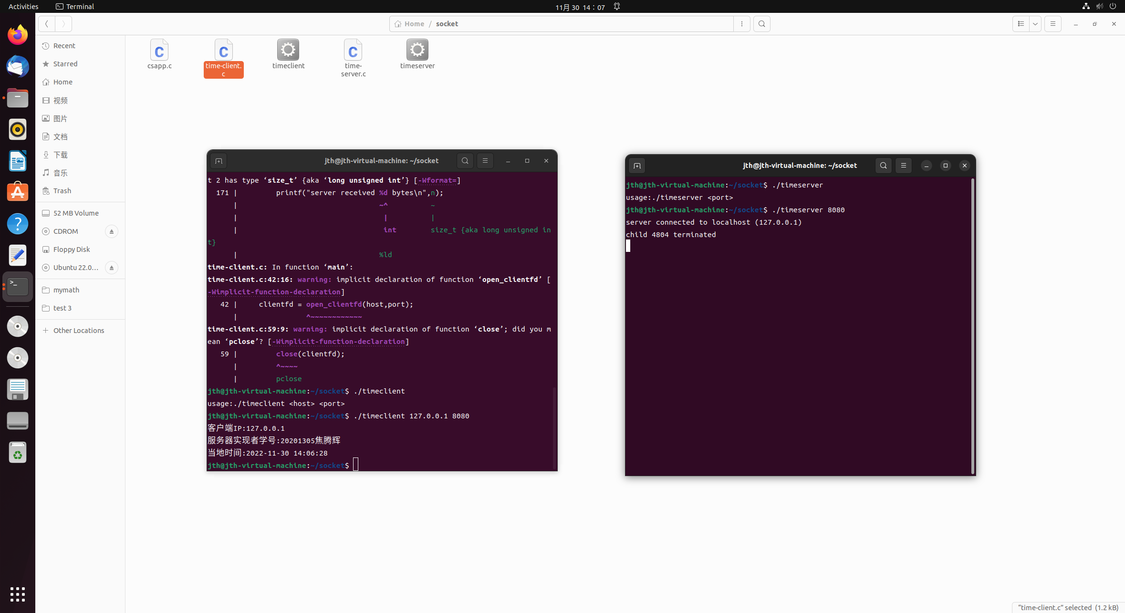Open new tab in left terminal

click(219, 161)
